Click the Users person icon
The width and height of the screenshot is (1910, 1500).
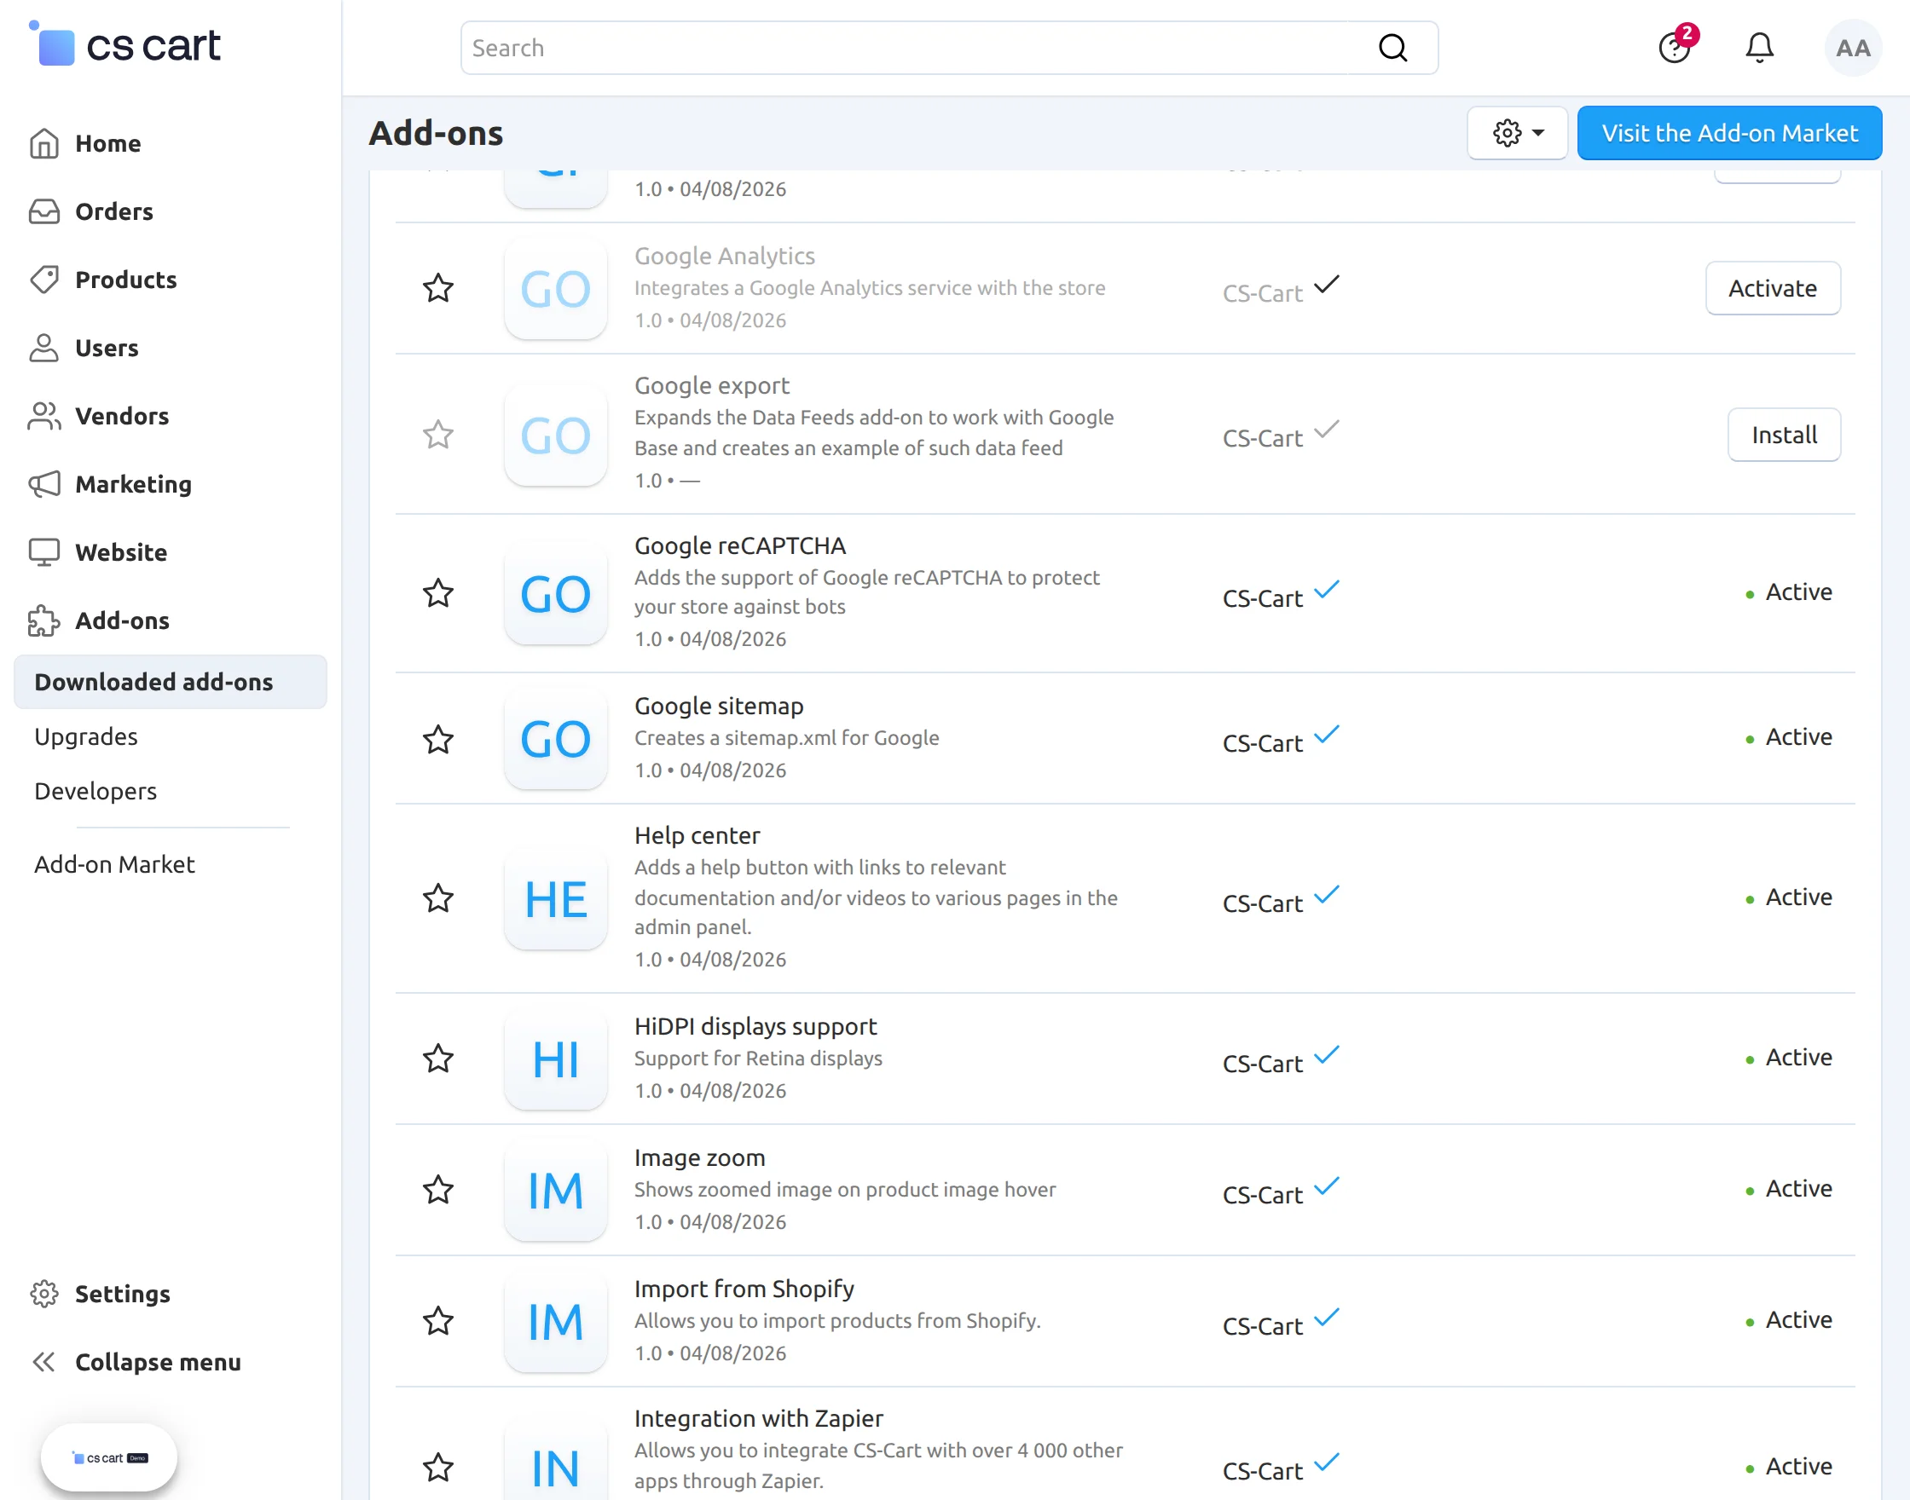[x=44, y=348]
